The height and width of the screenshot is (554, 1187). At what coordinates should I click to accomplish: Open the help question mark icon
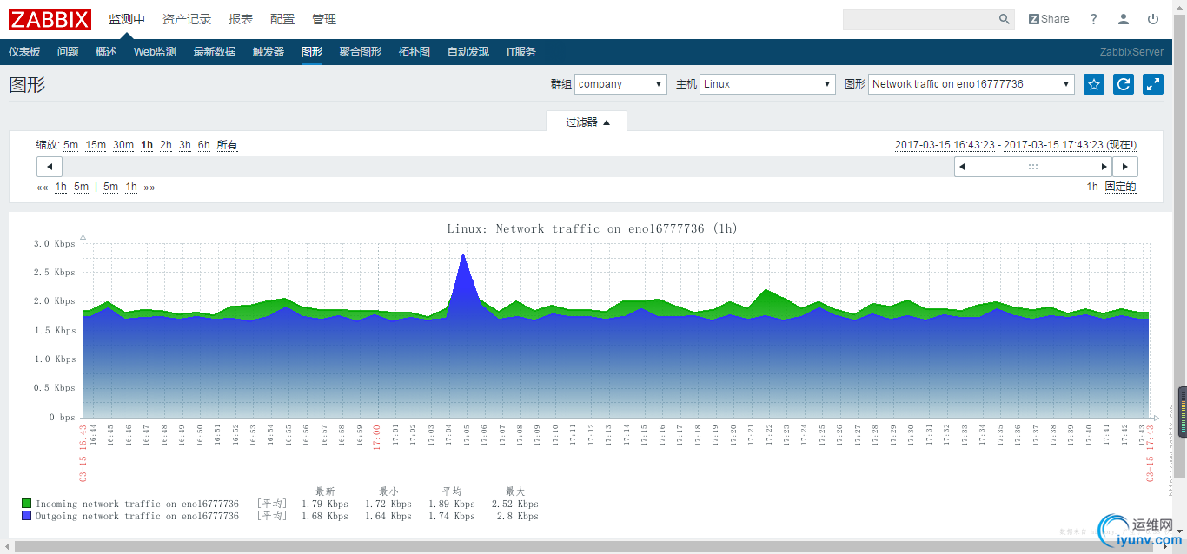click(x=1094, y=19)
